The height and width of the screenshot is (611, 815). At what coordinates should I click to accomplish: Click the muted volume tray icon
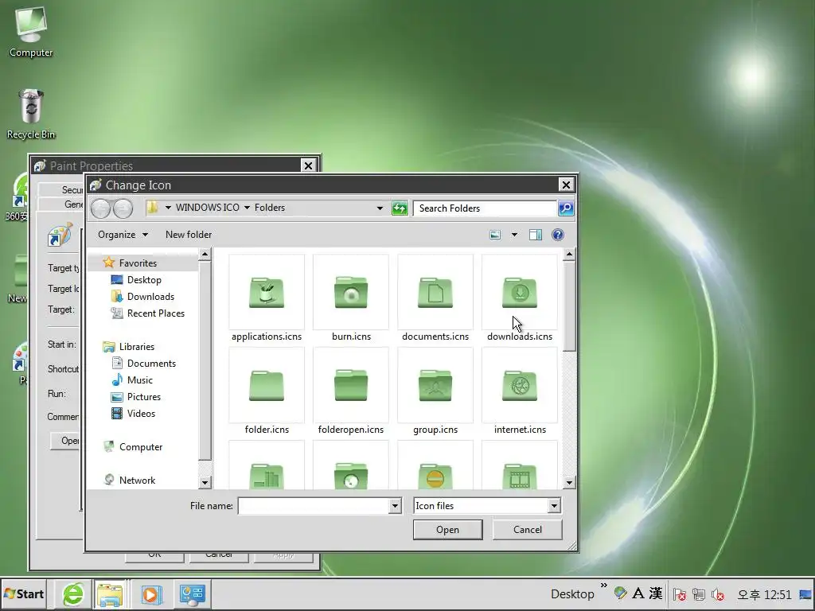(718, 594)
